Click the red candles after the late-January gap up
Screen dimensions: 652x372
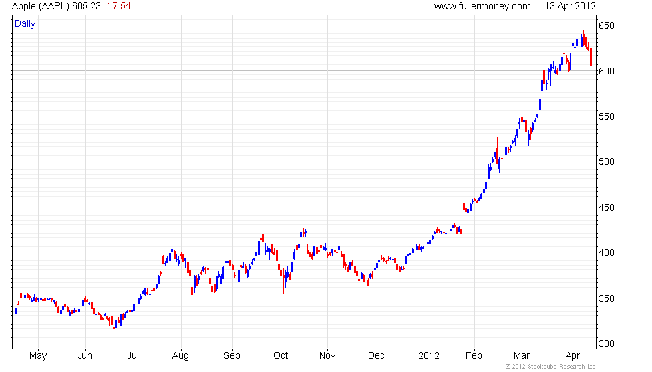tap(465, 207)
